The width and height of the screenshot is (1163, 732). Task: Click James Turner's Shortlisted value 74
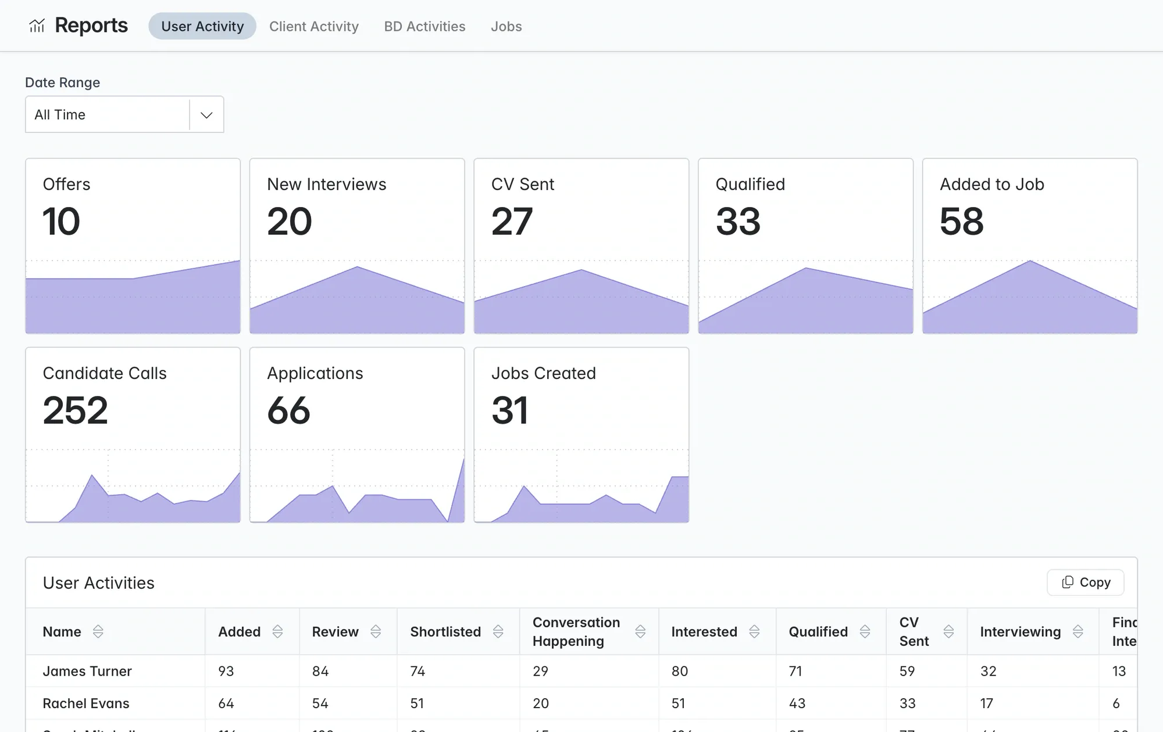click(418, 671)
